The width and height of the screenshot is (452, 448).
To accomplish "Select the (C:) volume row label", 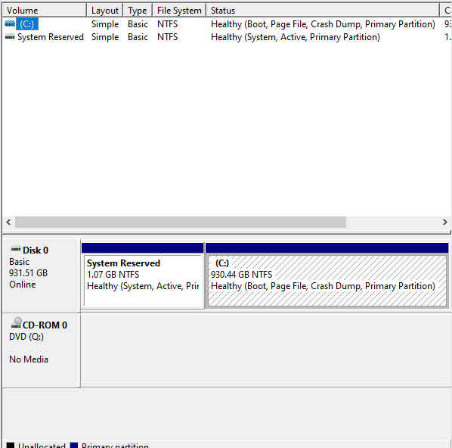I will click(x=27, y=24).
